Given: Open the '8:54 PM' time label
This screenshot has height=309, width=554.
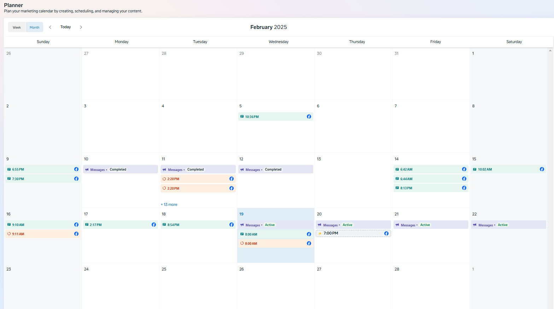Looking at the screenshot, I should 173,225.
